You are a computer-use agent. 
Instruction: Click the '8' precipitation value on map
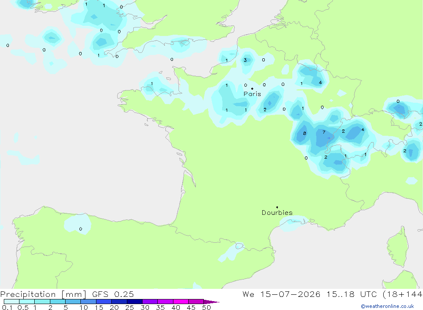305,133
